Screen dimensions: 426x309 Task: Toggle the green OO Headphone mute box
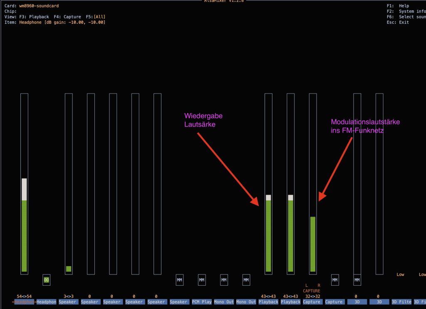click(x=47, y=280)
